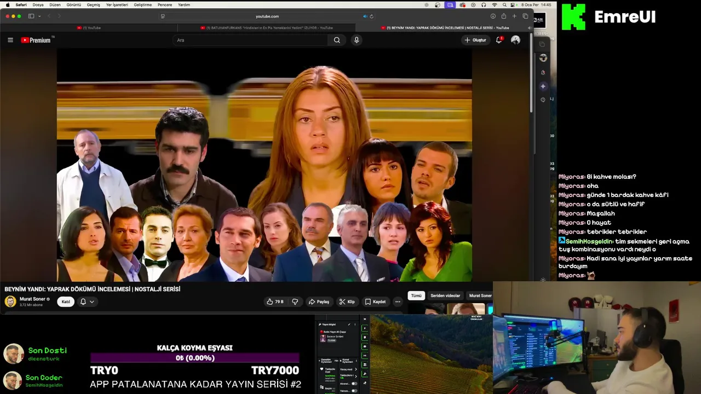701x394 pixels.
Task: Open the 'Geliştirme' develop menu
Action: click(143, 5)
